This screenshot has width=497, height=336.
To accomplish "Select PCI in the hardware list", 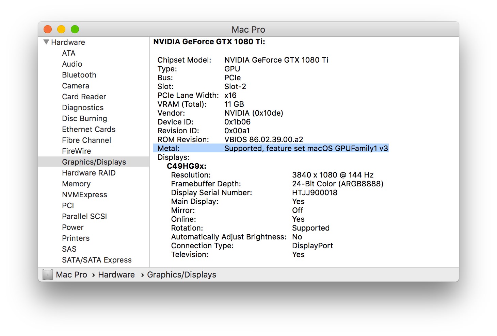I will tap(68, 205).
